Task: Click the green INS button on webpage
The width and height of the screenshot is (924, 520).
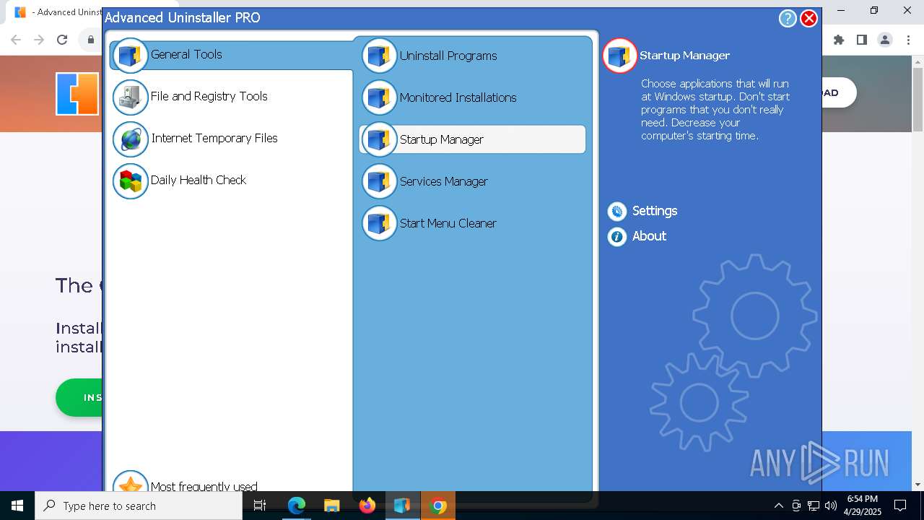Action: pos(79,397)
